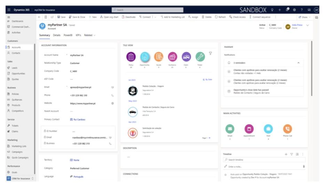Expand the header chevron next to owner

coord(308,25)
